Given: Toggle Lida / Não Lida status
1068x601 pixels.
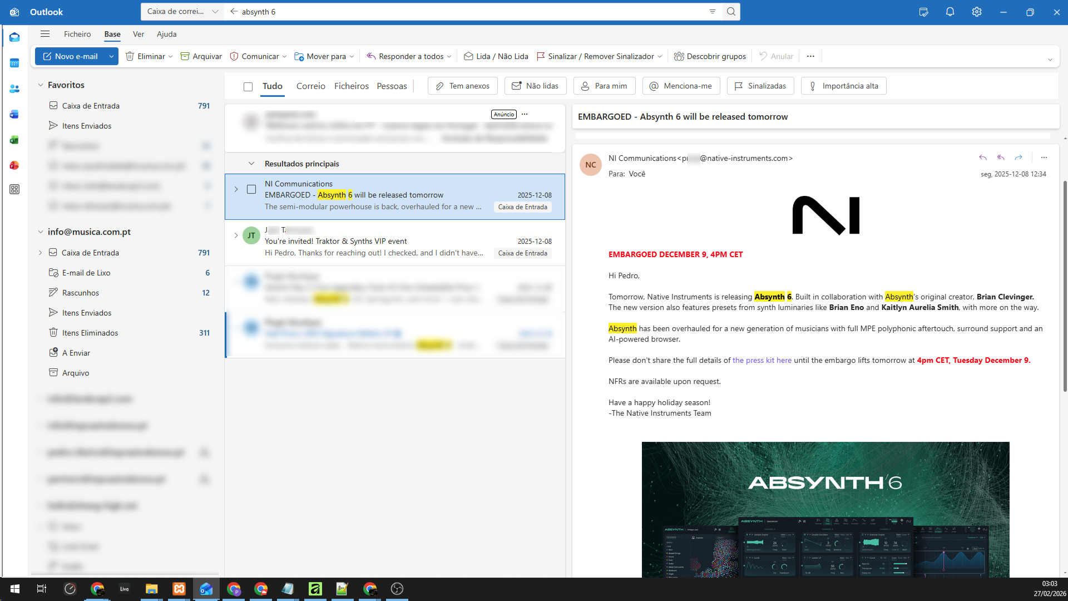Looking at the screenshot, I should [x=496, y=56].
